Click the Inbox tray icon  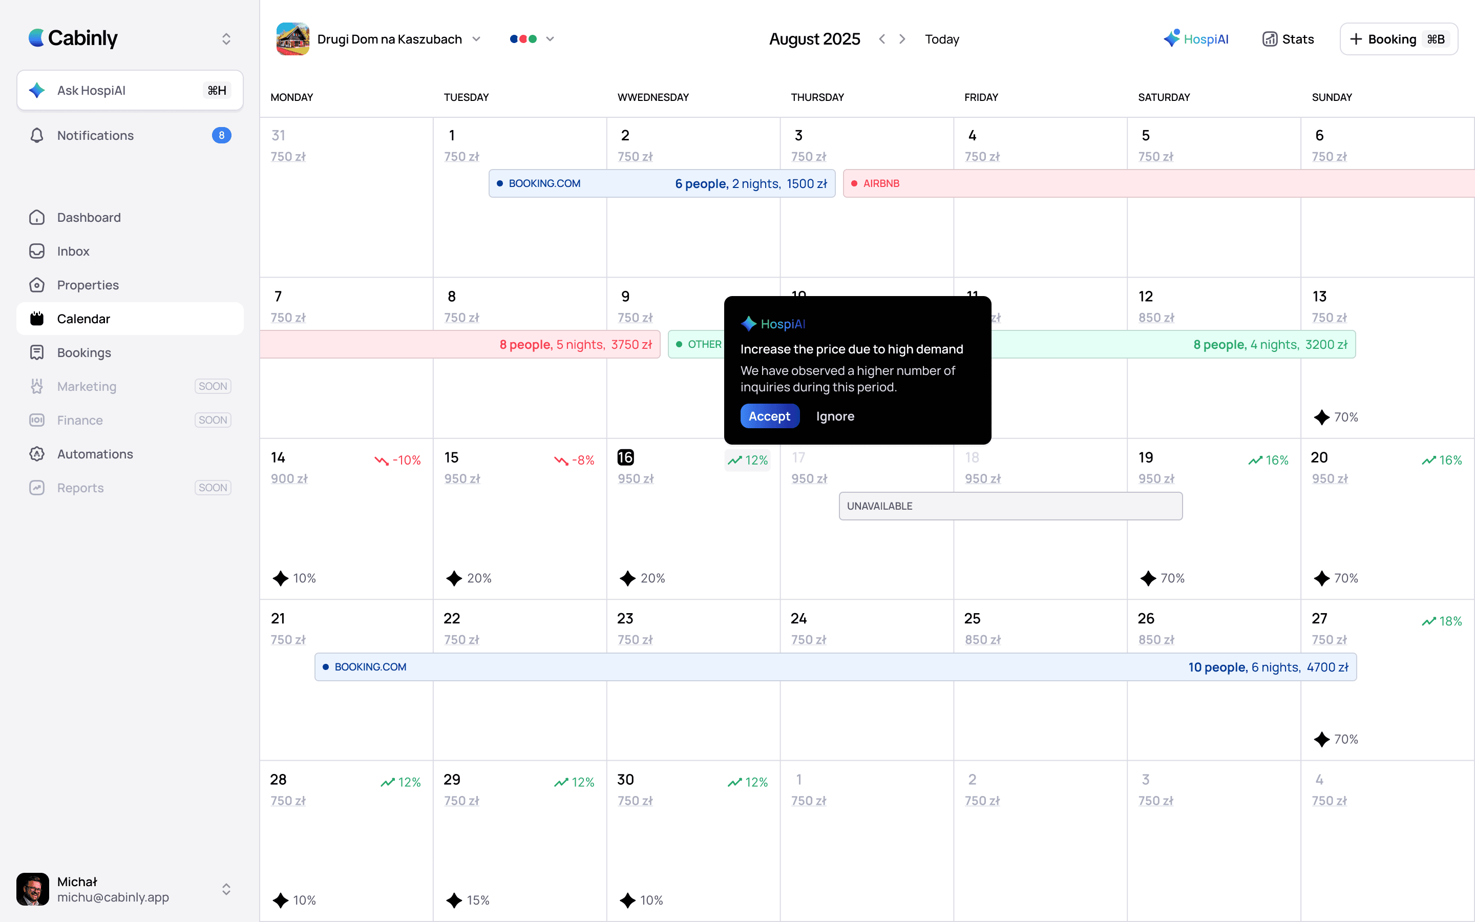pos(36,251)
